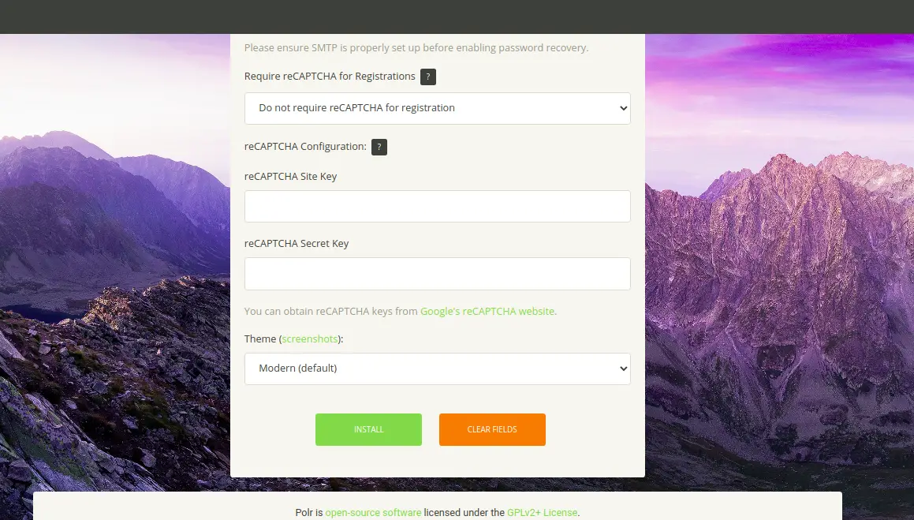Click the green Install button
Screen dimensions: 914x520
point(368,429)
